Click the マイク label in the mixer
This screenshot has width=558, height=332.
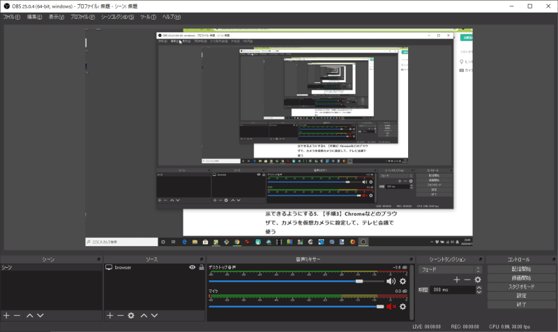213,291
